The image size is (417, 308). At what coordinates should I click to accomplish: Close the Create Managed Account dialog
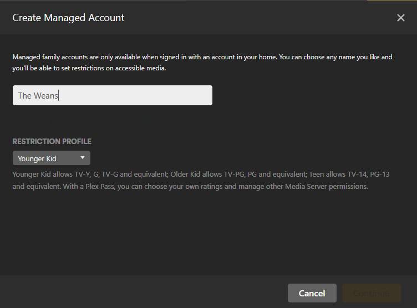pos(400,18)
